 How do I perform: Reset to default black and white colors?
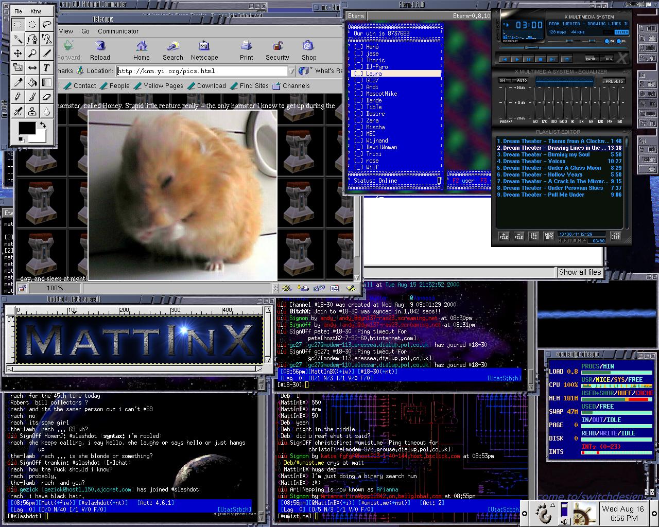click(22, 139)
